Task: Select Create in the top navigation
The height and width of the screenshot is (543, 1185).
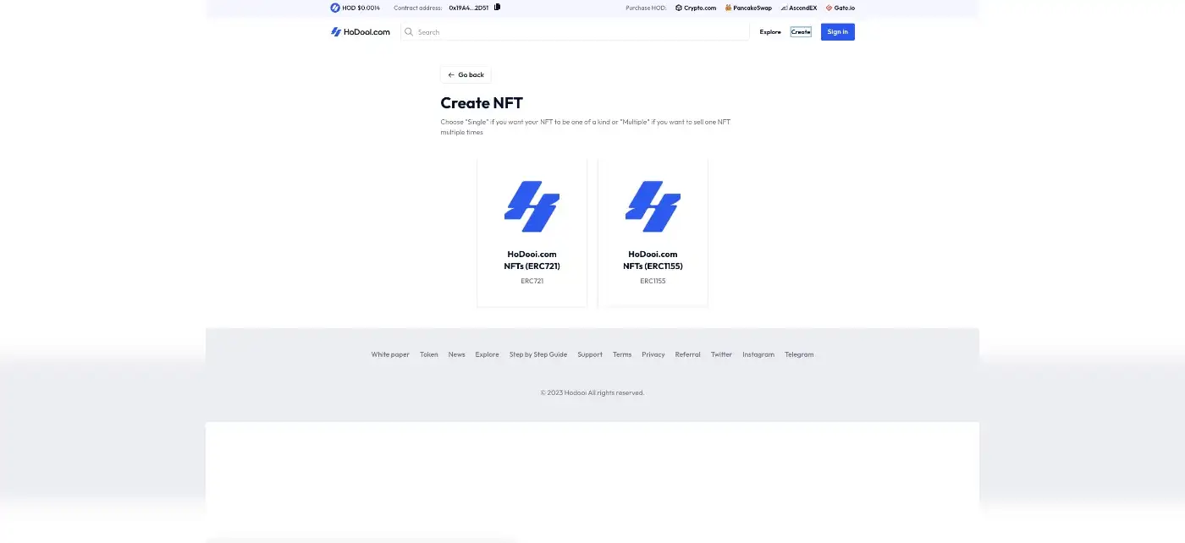Action: point(801,32)
